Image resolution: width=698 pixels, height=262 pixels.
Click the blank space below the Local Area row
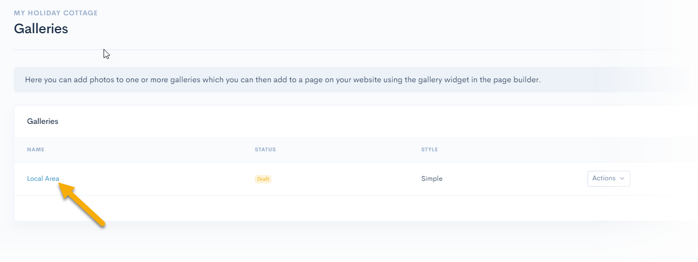(317, 208)
